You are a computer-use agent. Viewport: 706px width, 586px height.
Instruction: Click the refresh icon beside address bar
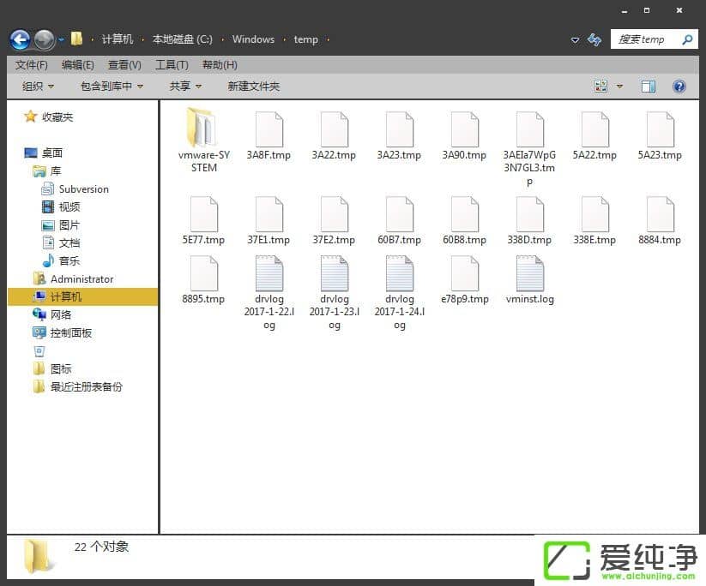(594, 39)
